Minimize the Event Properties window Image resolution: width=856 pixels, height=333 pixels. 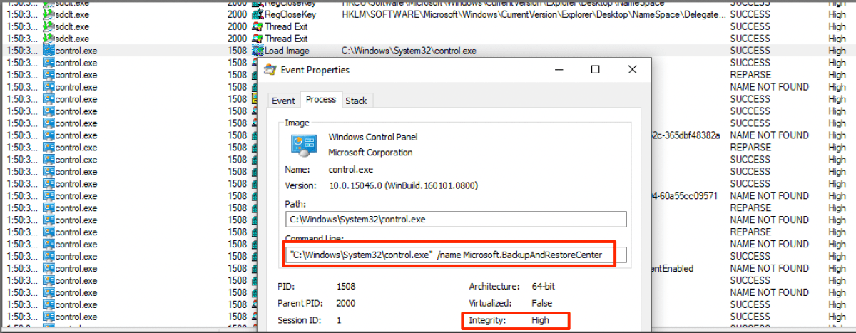(558, 70)
